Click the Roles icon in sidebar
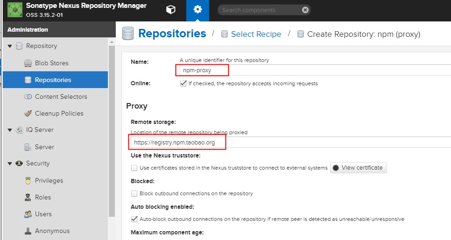The width and height of the screenshot is (451, 240). click(28, 197)
